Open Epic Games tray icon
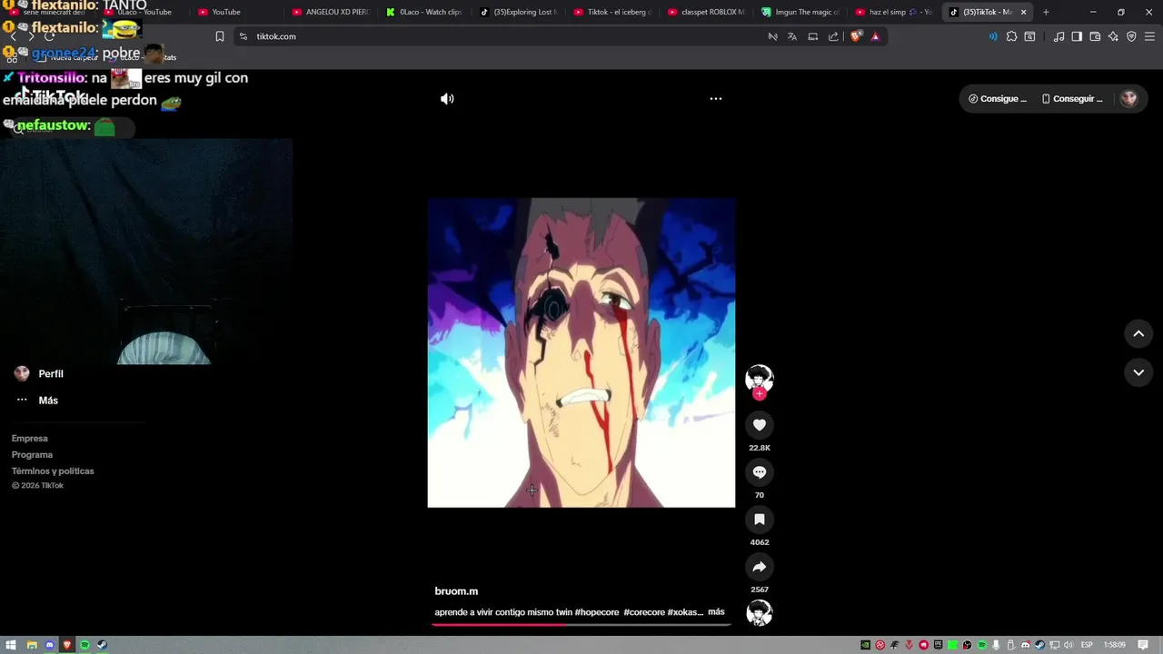1163x654 pixels. point(939,645)
